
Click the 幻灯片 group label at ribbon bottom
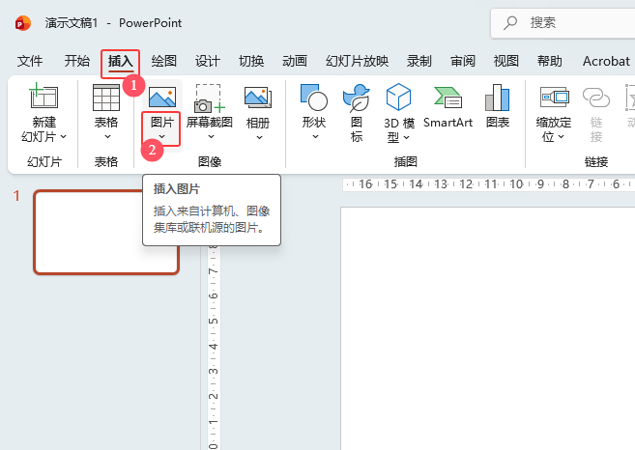[44, 162]
